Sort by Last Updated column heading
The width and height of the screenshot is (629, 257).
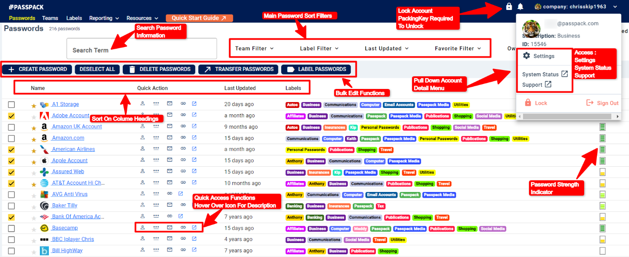tap(240, 88)
